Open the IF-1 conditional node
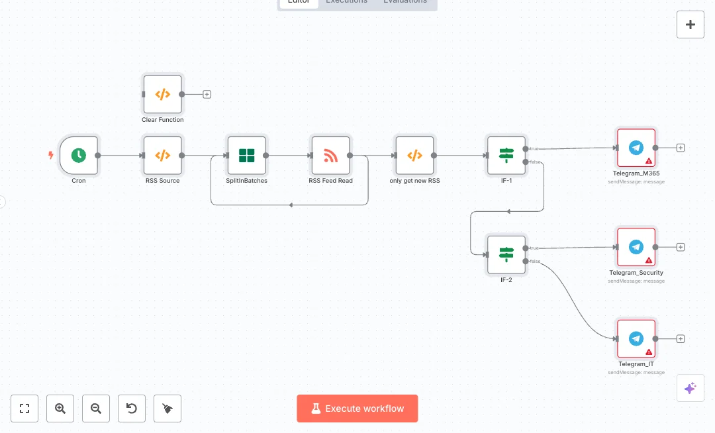 pos(506,156)
